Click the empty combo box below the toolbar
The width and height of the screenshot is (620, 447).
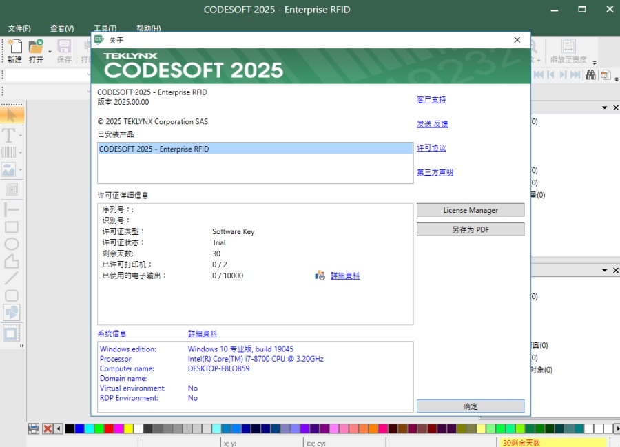tap(48, 75)
